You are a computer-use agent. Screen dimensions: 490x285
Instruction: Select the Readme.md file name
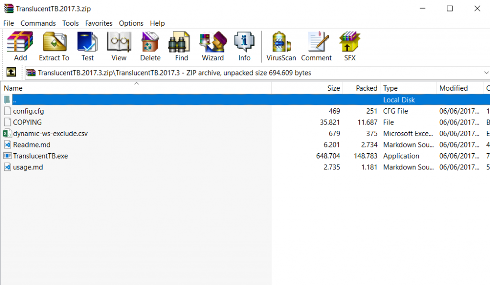point(32,145)
